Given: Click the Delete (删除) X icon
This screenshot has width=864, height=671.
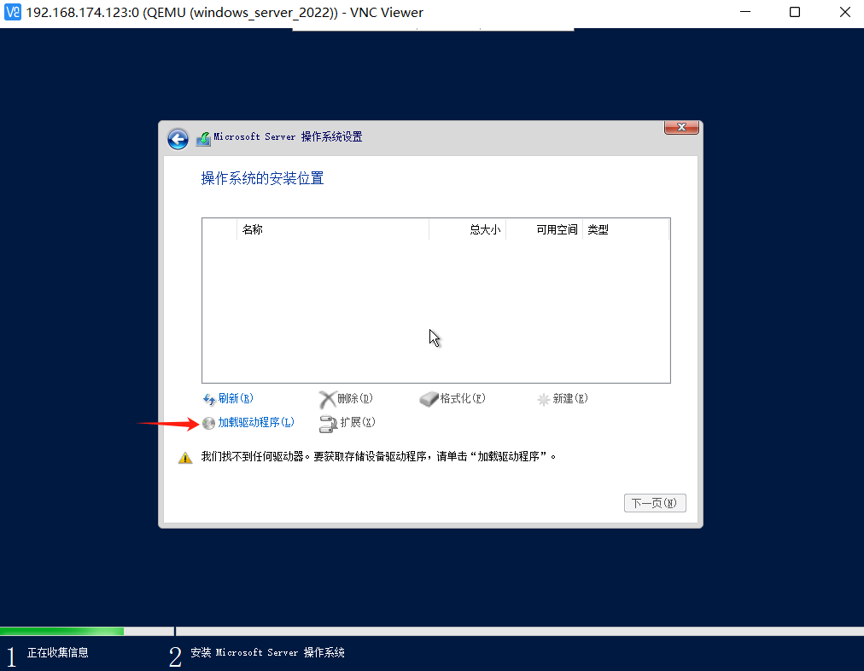Looking at the screenshot, I should click(x=327, y=399).
